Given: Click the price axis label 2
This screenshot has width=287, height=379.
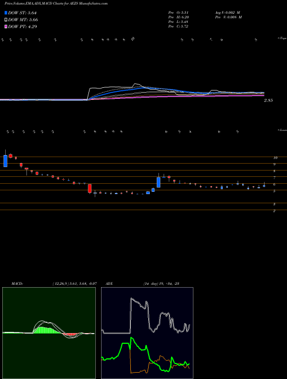Looking at the screenshot, I should coord(274,211).
